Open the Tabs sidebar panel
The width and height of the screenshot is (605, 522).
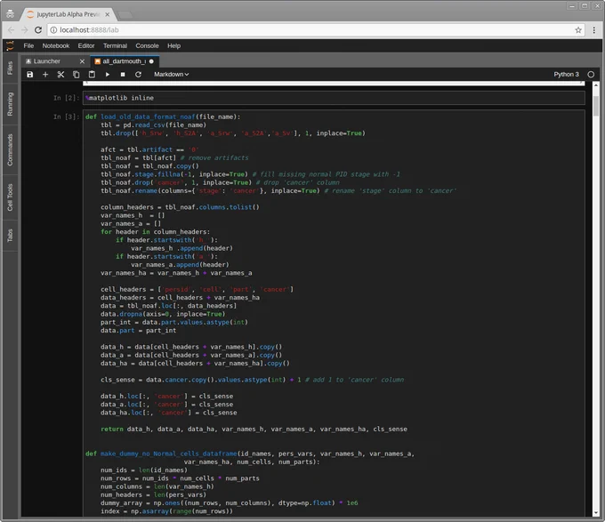[x=10, y=236]
